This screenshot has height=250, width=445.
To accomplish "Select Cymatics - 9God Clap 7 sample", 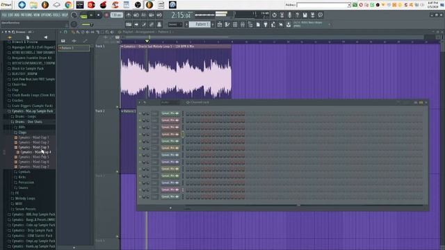I will pyautogui.click(x=33, y=167).
